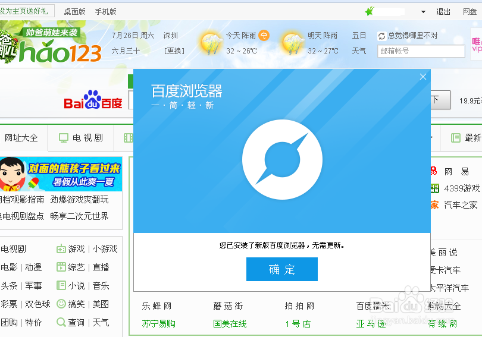Image resolution: width=482 pixels, height=337 pixels.
Task: Expand the user account dropdown arrow
Action: [x=423, y=12]
